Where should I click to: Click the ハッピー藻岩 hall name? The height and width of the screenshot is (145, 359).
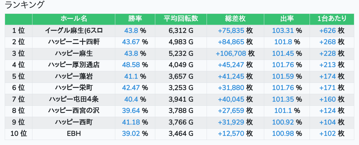(74, 76)
